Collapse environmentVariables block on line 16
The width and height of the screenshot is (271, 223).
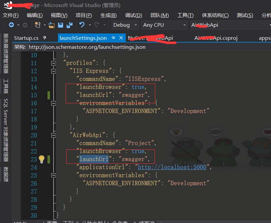tap(54, 103)
